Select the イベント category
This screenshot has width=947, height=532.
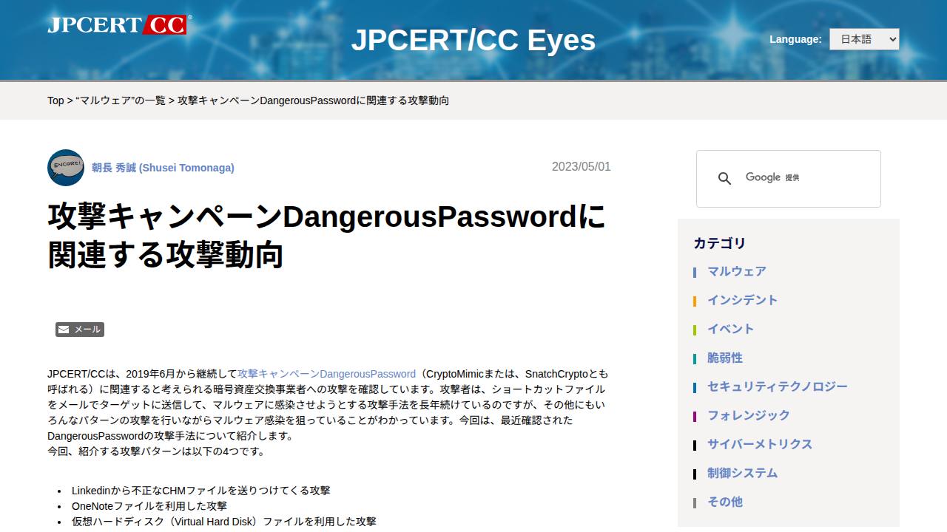(730, 329)
